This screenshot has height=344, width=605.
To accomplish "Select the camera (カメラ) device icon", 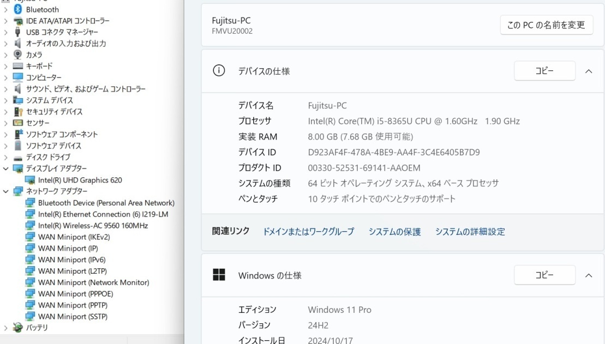I will coord(18,55).
